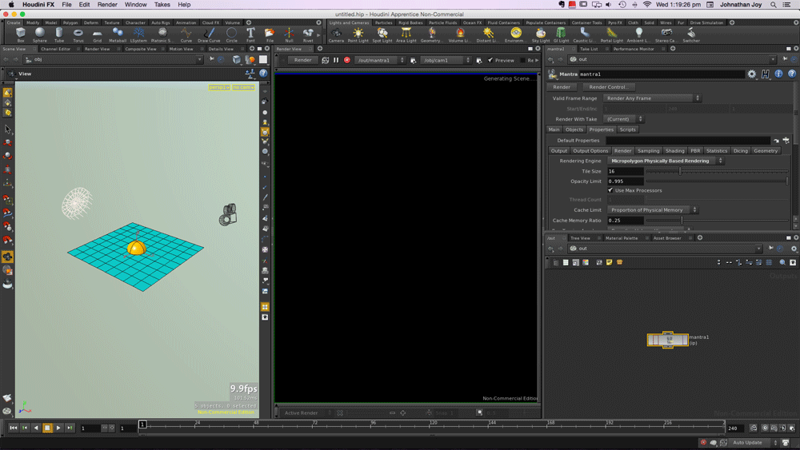The height and width of the screenshot is (450, 800).
Task: Open the Render menu in menu bar
Action: (x=107, y=5)
